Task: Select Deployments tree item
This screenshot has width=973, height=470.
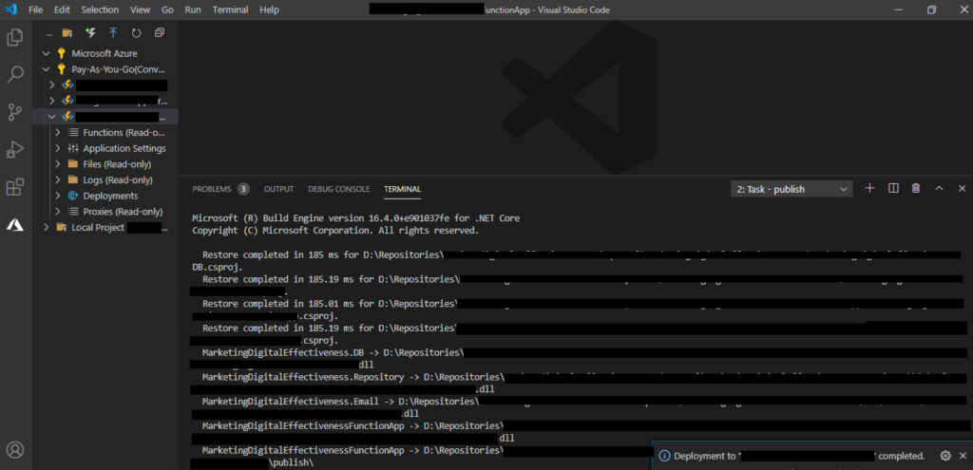Action: 110,196
